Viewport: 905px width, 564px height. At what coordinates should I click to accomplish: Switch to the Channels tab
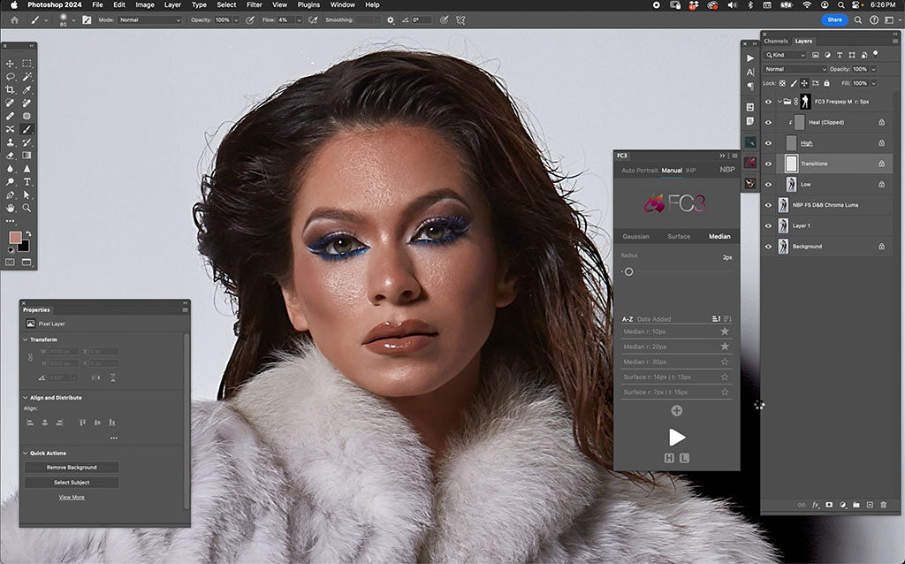[x=777, y=41]
